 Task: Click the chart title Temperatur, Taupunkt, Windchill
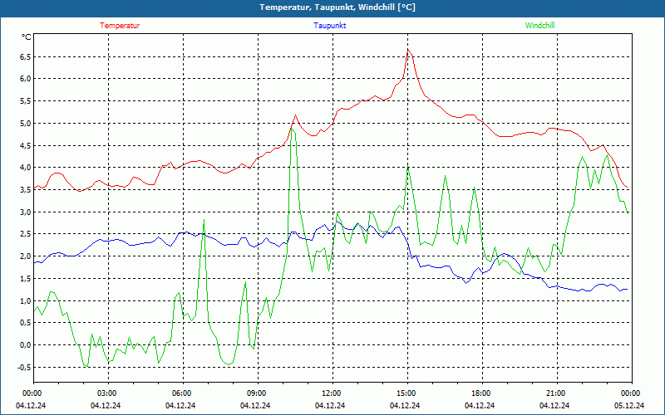(337, 7)
